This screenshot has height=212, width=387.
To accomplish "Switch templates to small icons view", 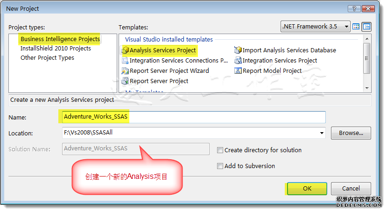I will tap(366, 27).
